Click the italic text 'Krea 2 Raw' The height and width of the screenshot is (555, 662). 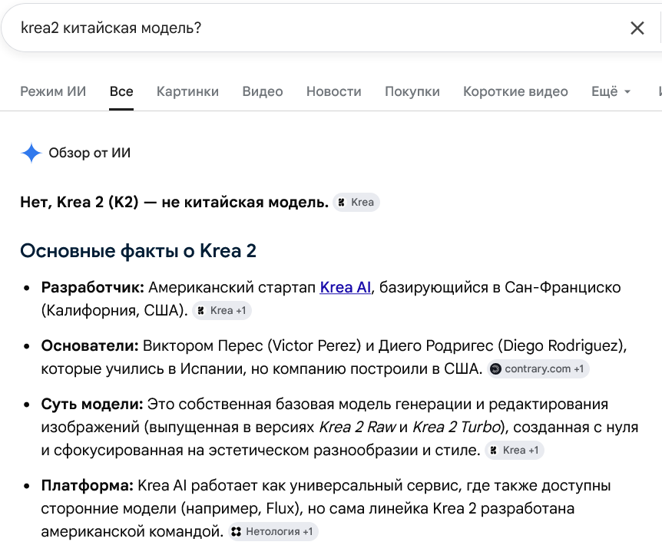[357, 427]
